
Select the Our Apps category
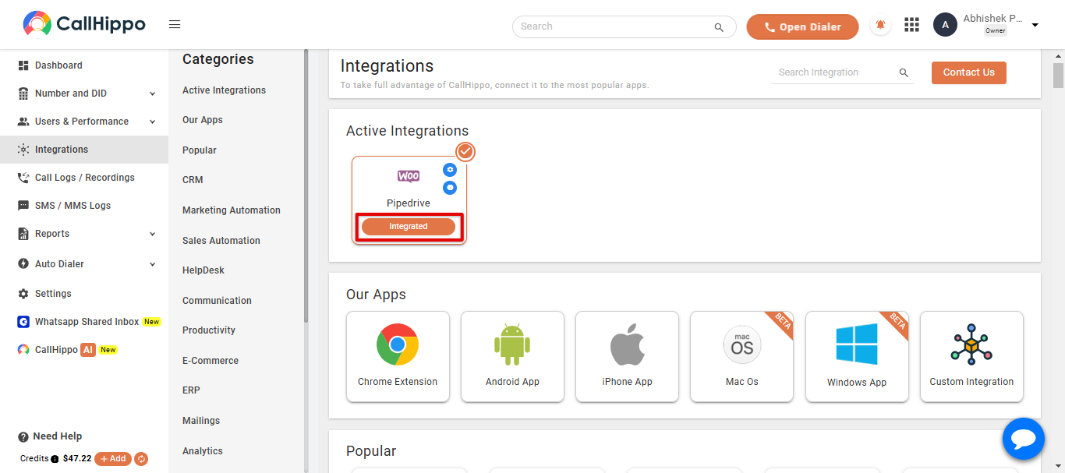203,120
